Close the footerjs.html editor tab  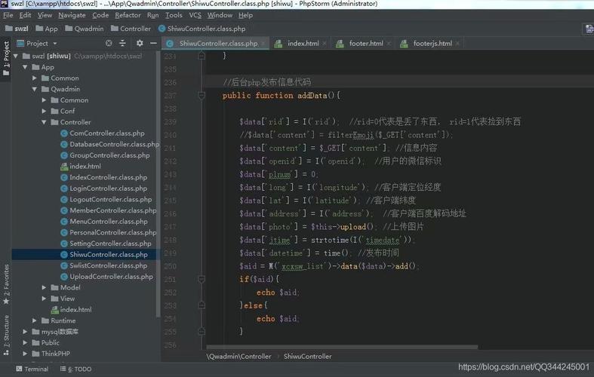(457, 44)
